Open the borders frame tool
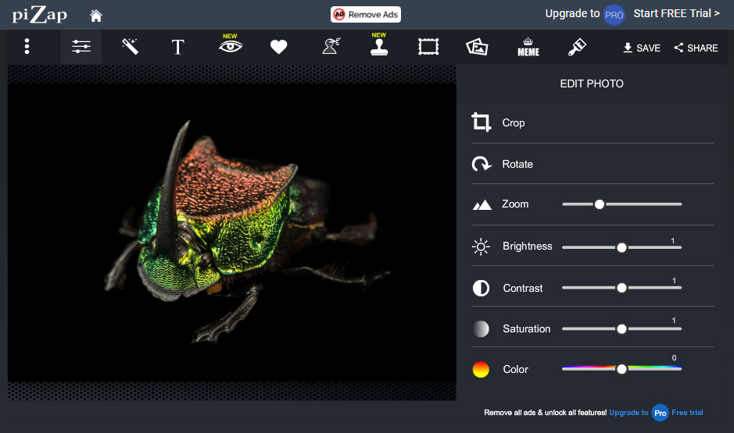Screen dimensions: 734x433 pos(428,47)
